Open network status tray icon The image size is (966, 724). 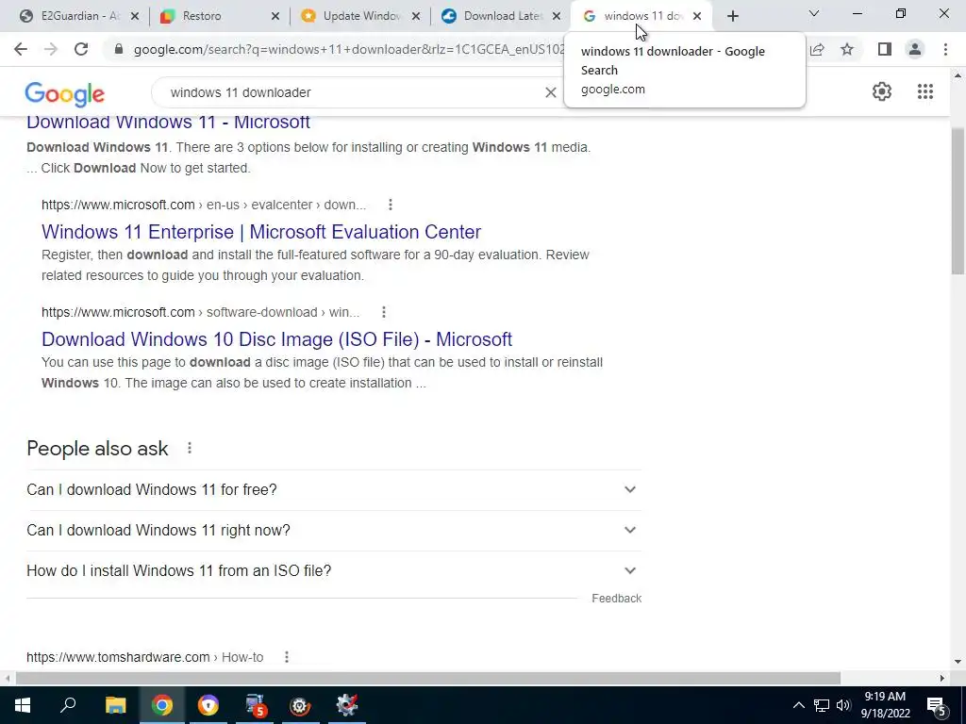pos(822,705)
